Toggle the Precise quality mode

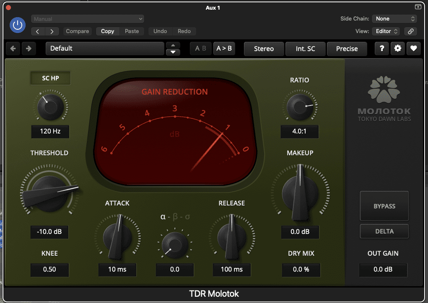pos(347,49)
